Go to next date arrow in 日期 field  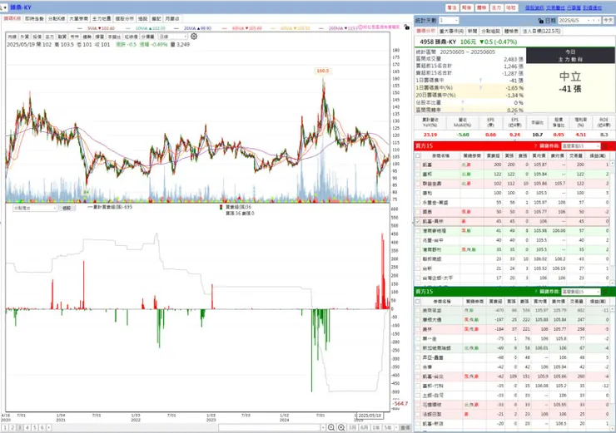[599, 21]
